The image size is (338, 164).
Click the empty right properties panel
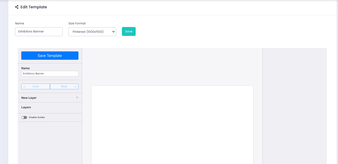pyautogui.click(x=294, y=106)
